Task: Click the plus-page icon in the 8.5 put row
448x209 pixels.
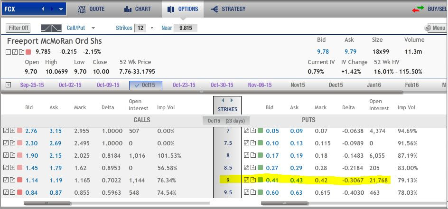Action: click(x=253, y=168)
